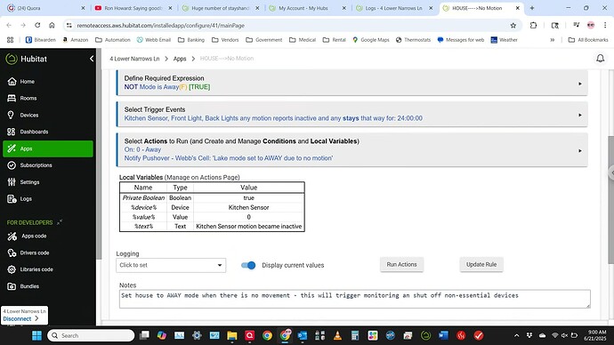Switch to Ron Howard YouTube tab
614x345 pixels.
[133, 8]
